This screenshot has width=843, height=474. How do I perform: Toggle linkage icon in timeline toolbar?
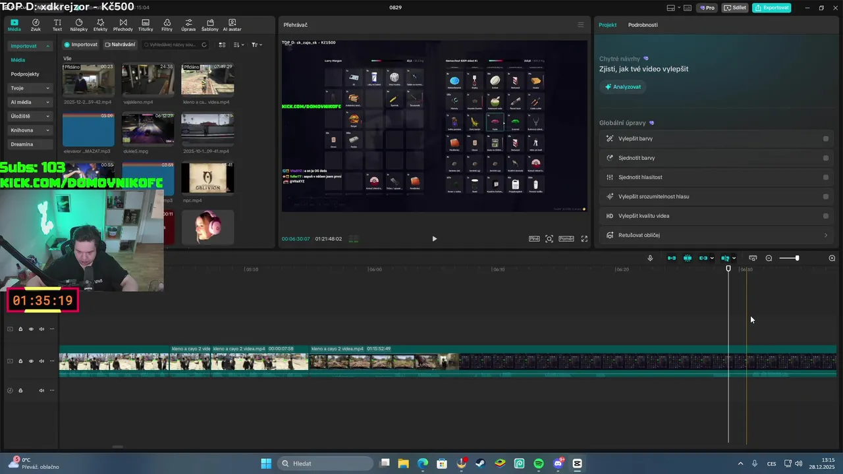point(703,258)
